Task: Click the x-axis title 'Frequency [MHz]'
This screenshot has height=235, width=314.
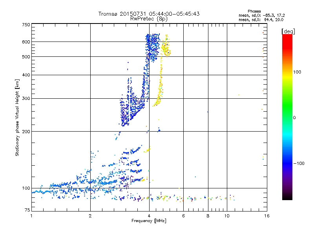Action: click(149, 221)
